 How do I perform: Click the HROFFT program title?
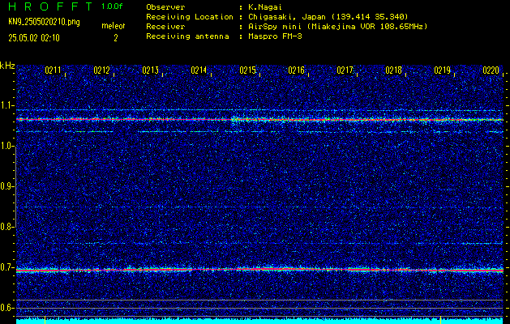tap(50, 6)
